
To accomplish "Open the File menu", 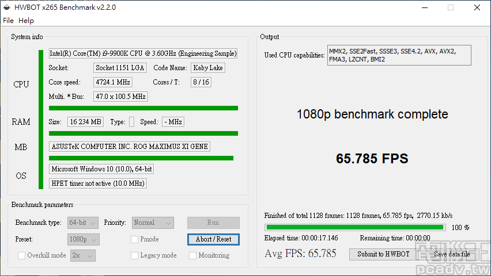I will coord(8,21).
